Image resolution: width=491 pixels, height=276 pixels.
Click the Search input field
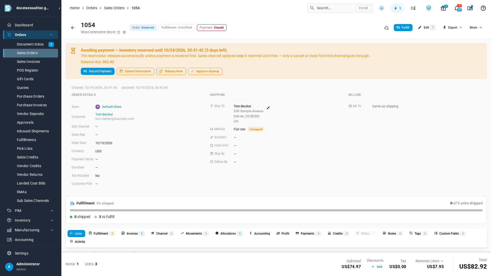click(340, 8)
